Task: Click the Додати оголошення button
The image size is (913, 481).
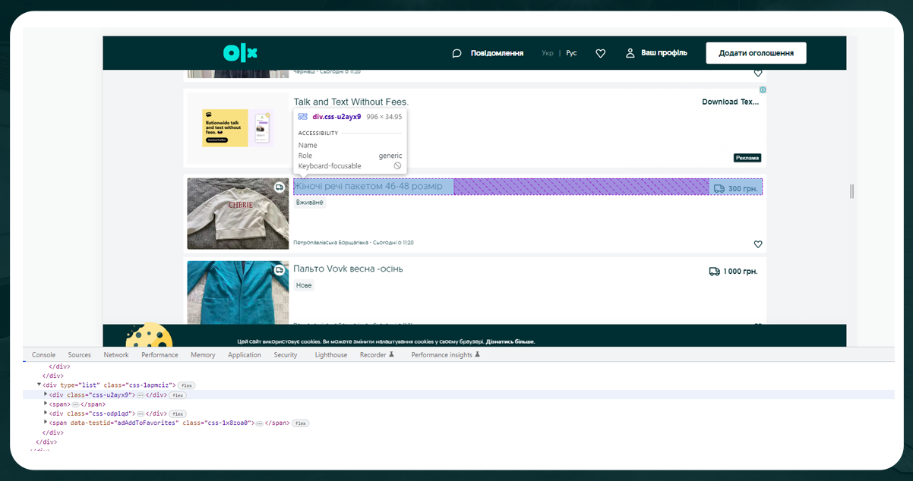Action: point(756,52)
